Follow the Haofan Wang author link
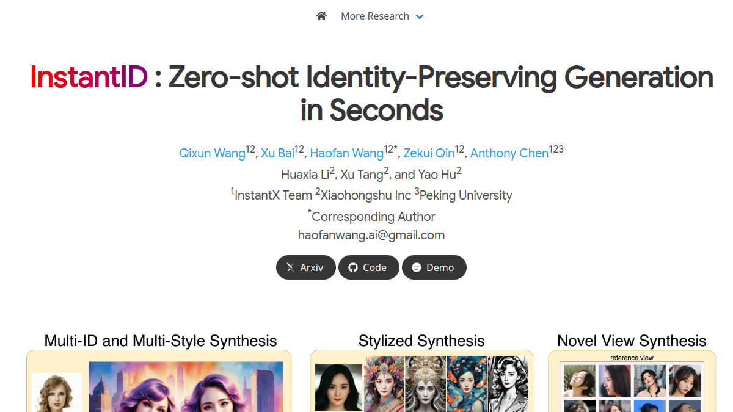The image size is (733, 412). tap(347, 153)
